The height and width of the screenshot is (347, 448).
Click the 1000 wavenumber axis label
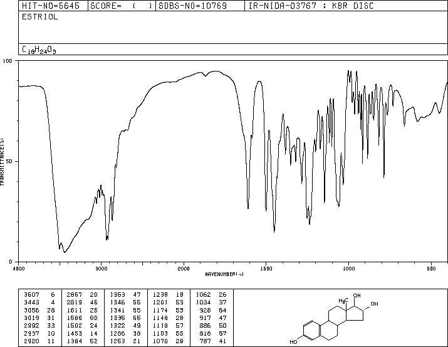coord(348,269)
